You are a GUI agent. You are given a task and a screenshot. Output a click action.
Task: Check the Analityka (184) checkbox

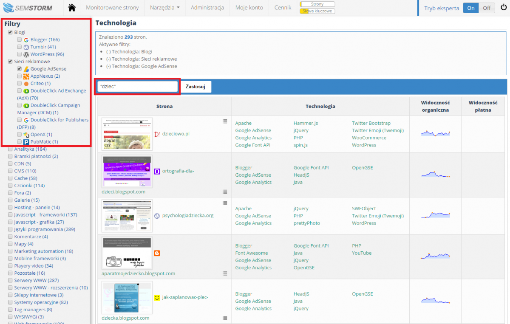pyautogui.click(x=10, y=149)
